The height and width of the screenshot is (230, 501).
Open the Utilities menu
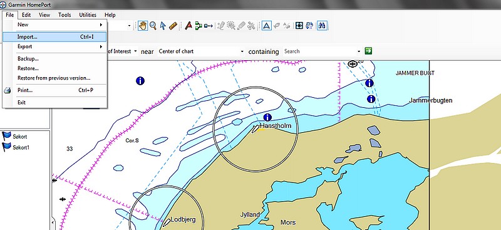pos(88,14)
